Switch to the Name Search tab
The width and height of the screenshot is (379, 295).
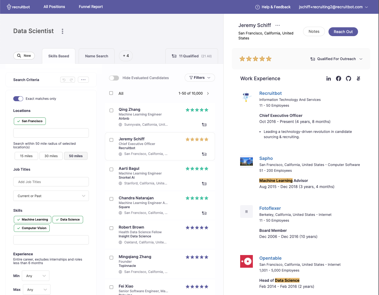[x=96, y=56]
